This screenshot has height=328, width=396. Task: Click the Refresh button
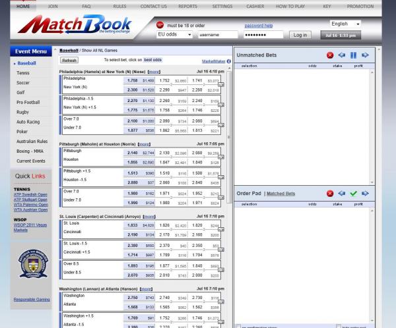coord(69,60)
